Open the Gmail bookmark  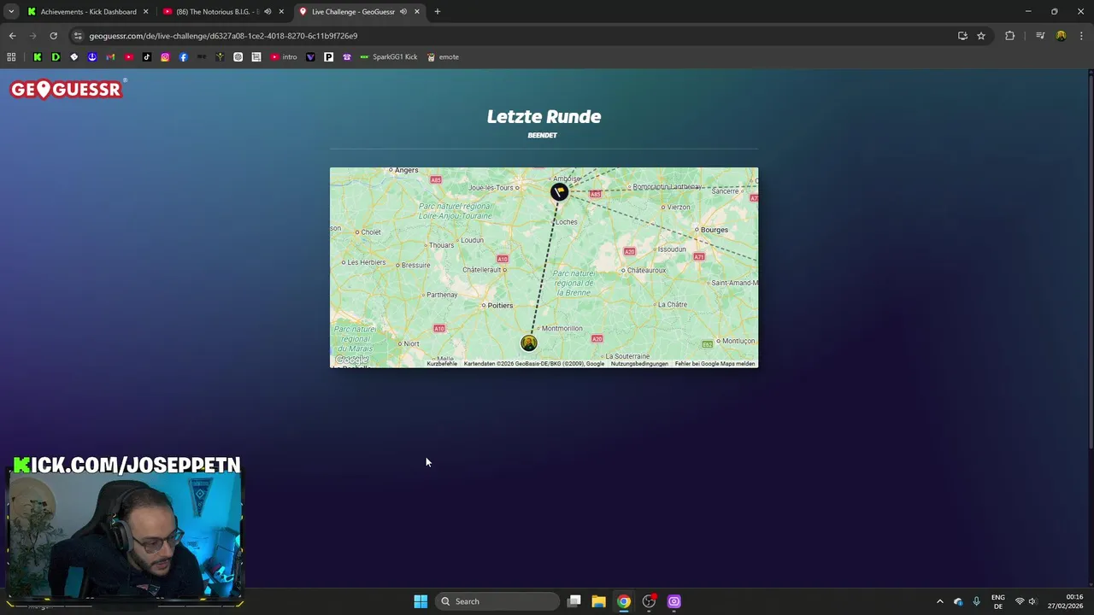[110, 57]
